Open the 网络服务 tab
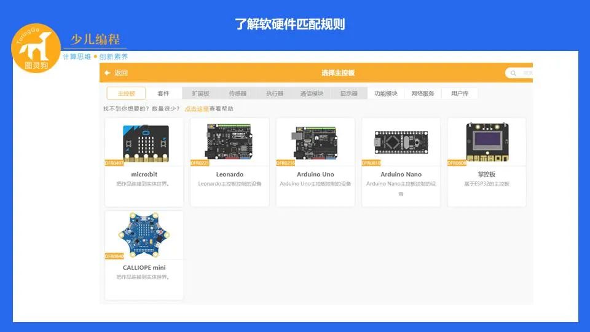This screenshot has height=332, width=590. click(423, 93)
